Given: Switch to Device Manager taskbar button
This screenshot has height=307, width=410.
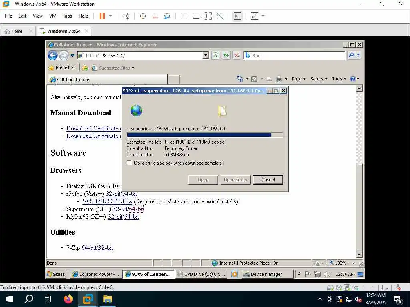Looking at the screenshot, I should click(267, 274).
